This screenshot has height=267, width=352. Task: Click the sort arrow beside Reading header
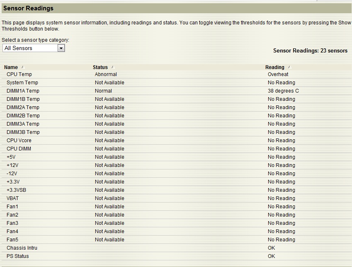pyautogui.click(x=289, y=67)
